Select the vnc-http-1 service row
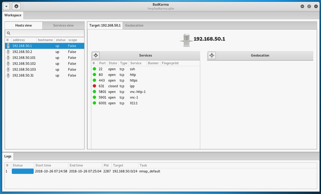This screenshot has width=321, height=194. coord(138,92)
